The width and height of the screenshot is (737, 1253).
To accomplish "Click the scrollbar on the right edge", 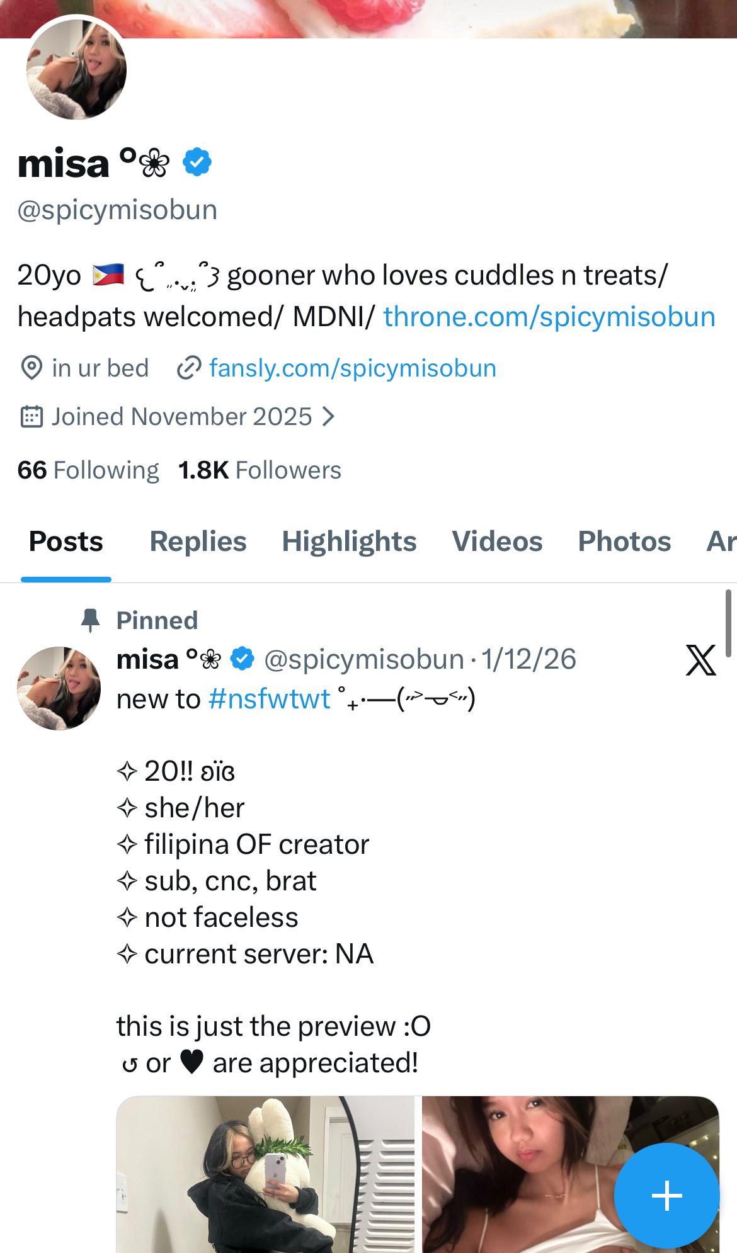I will pos(728,623).
